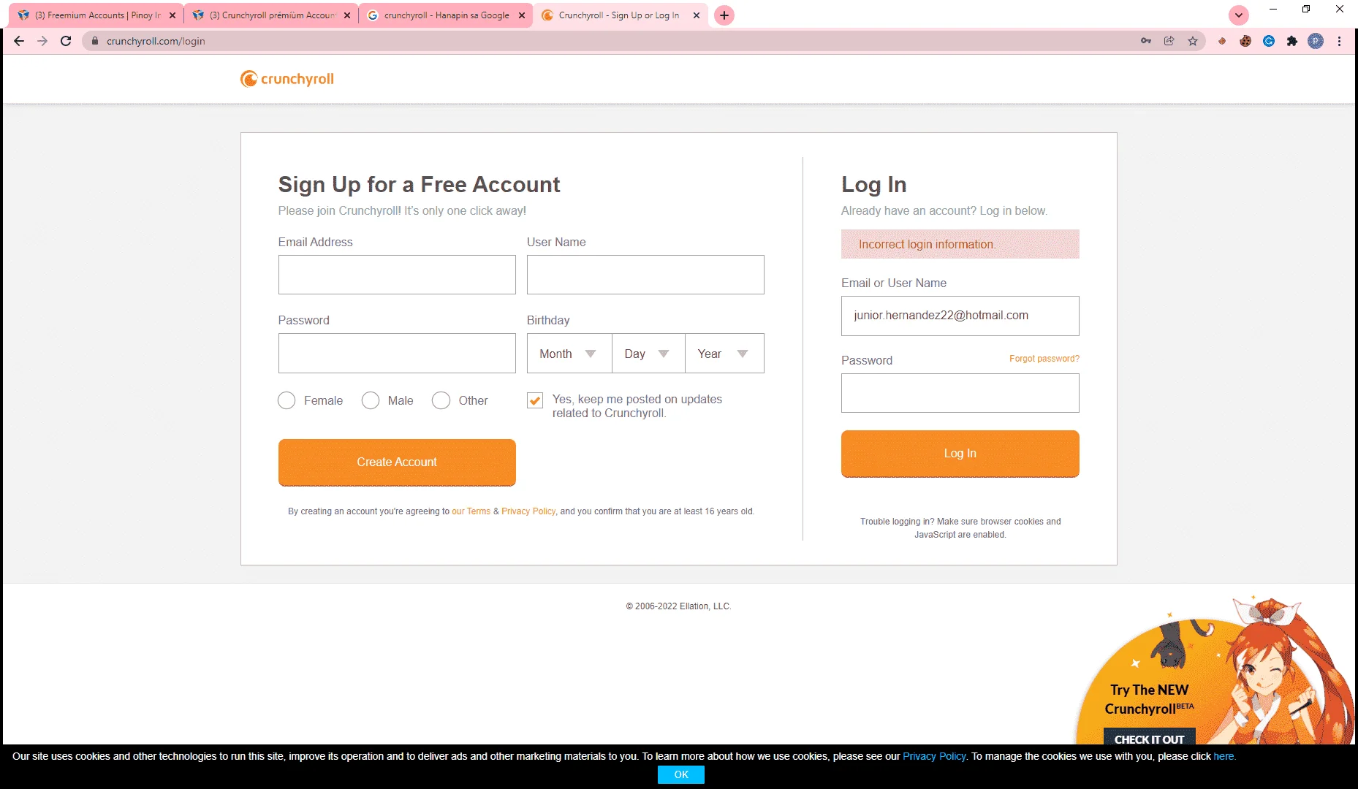Bookmark this page with the star icon
Image resolution: width=1358 pixels, height=789 pixels.
1193,41
